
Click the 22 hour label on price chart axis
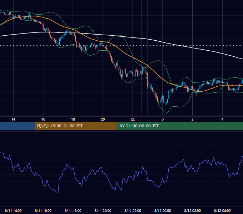(133, 119)
